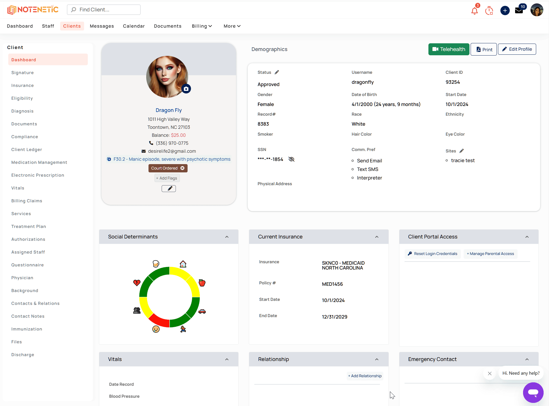The width and height of the screenshot is (549, 406).
Task: Remove the Court Ordered flag
Action: coord(182,168)
